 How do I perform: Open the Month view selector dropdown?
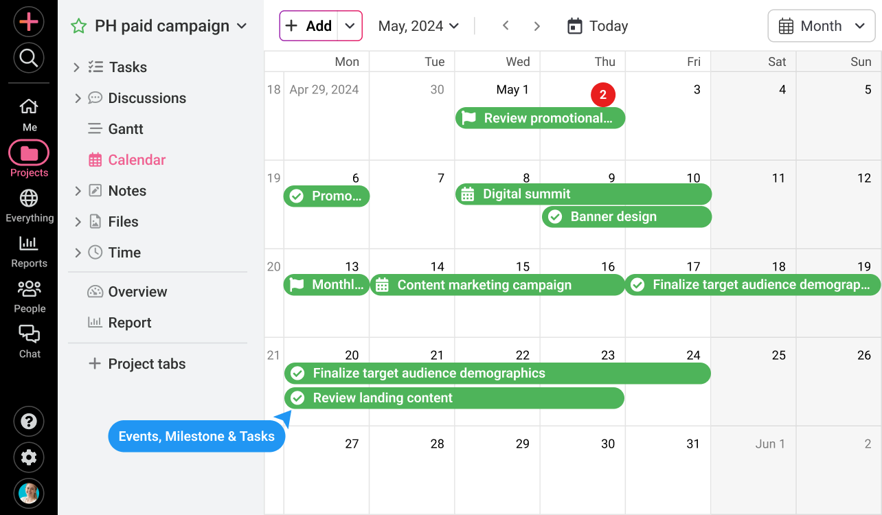pyautogui.click(x=821, y=25)
